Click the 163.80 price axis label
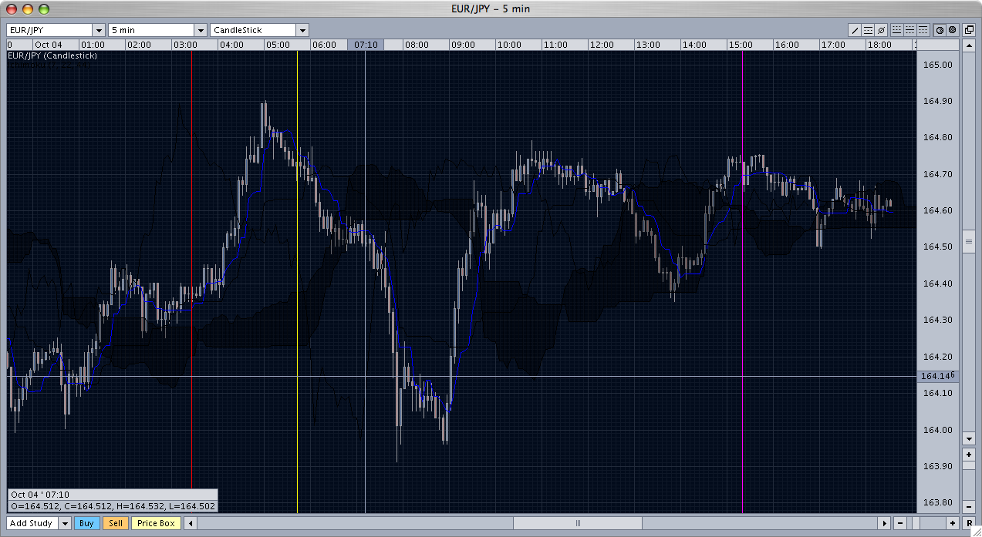This screenshot has width=982, height=537. (937, 503)
